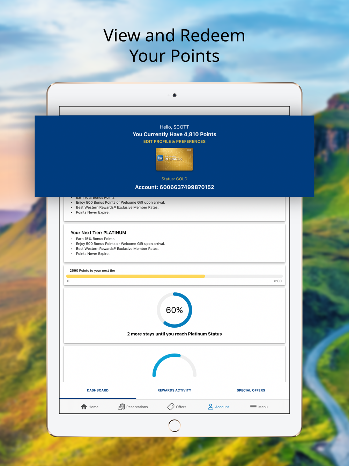
Task: Tap 'You Currently Have 4,810 Points'
Action: [174, 134]
